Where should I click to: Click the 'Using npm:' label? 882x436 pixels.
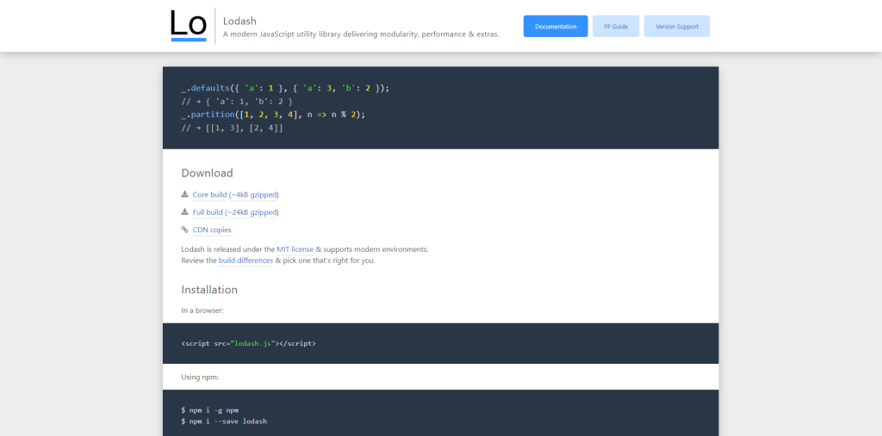tap(200, 377)
